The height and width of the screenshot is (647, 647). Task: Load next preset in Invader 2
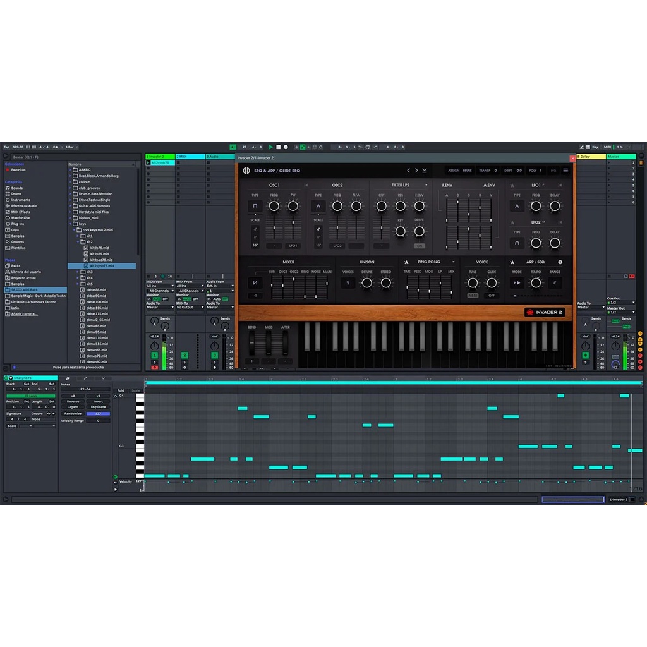click(x=416, y=171)
